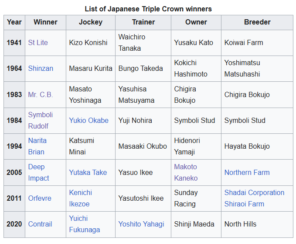Open the Symboli Rudolf article link
Screen dimensions: 296x244
point(41,120)
